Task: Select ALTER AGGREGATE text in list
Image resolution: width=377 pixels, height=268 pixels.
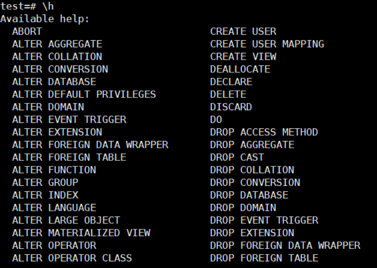Action: [x=57, y=44]
